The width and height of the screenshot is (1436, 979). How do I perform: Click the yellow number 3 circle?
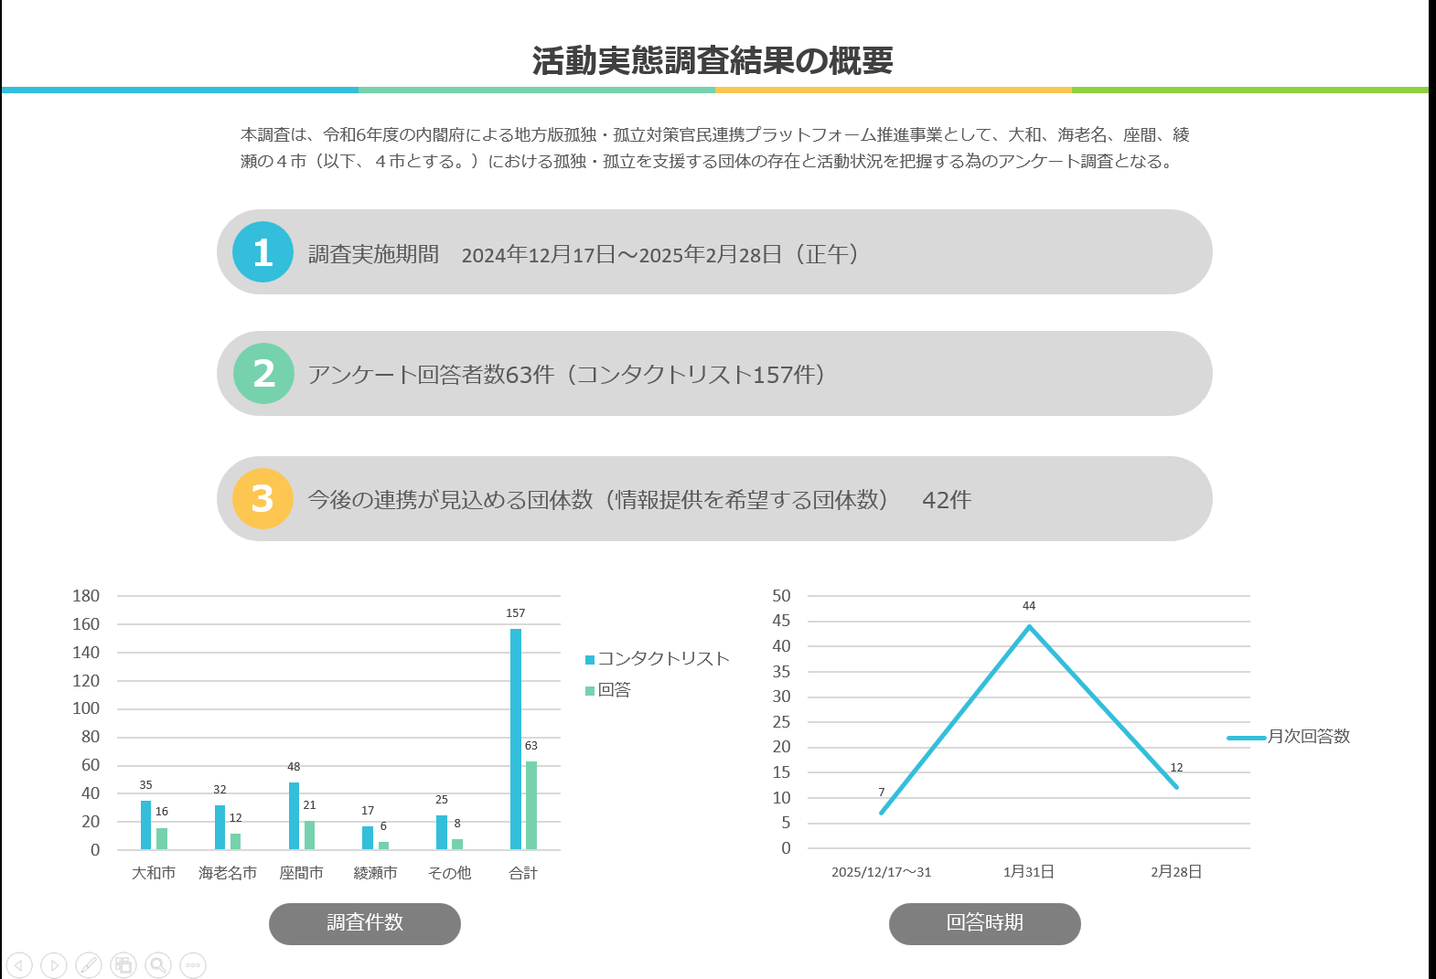coord(263,499)
